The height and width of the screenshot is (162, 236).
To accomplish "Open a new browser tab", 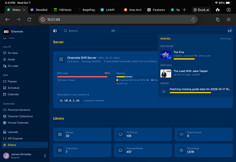I will (x=184, y=10).
